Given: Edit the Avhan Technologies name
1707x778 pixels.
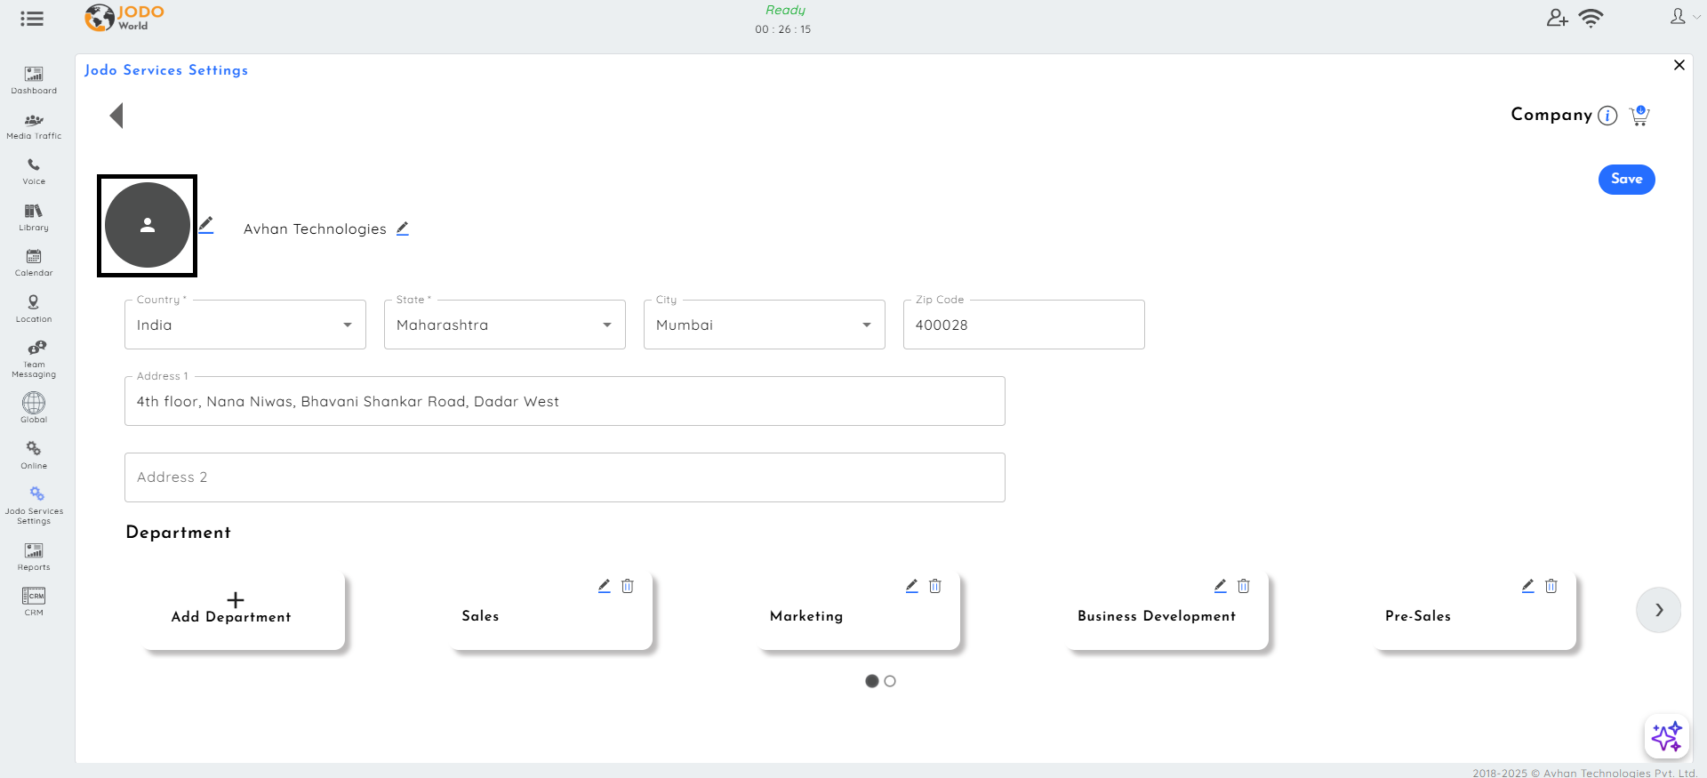Looking at the screenshot, I should 403,229.
